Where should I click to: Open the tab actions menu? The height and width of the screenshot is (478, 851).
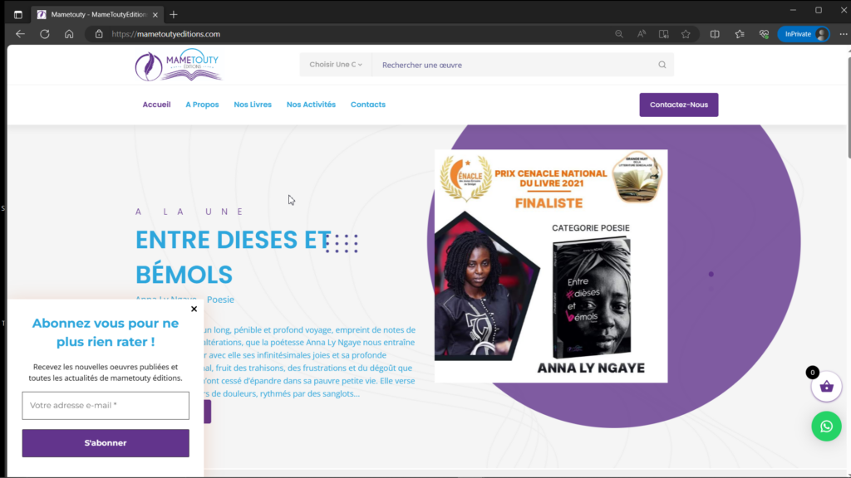[x=18, y=15]
